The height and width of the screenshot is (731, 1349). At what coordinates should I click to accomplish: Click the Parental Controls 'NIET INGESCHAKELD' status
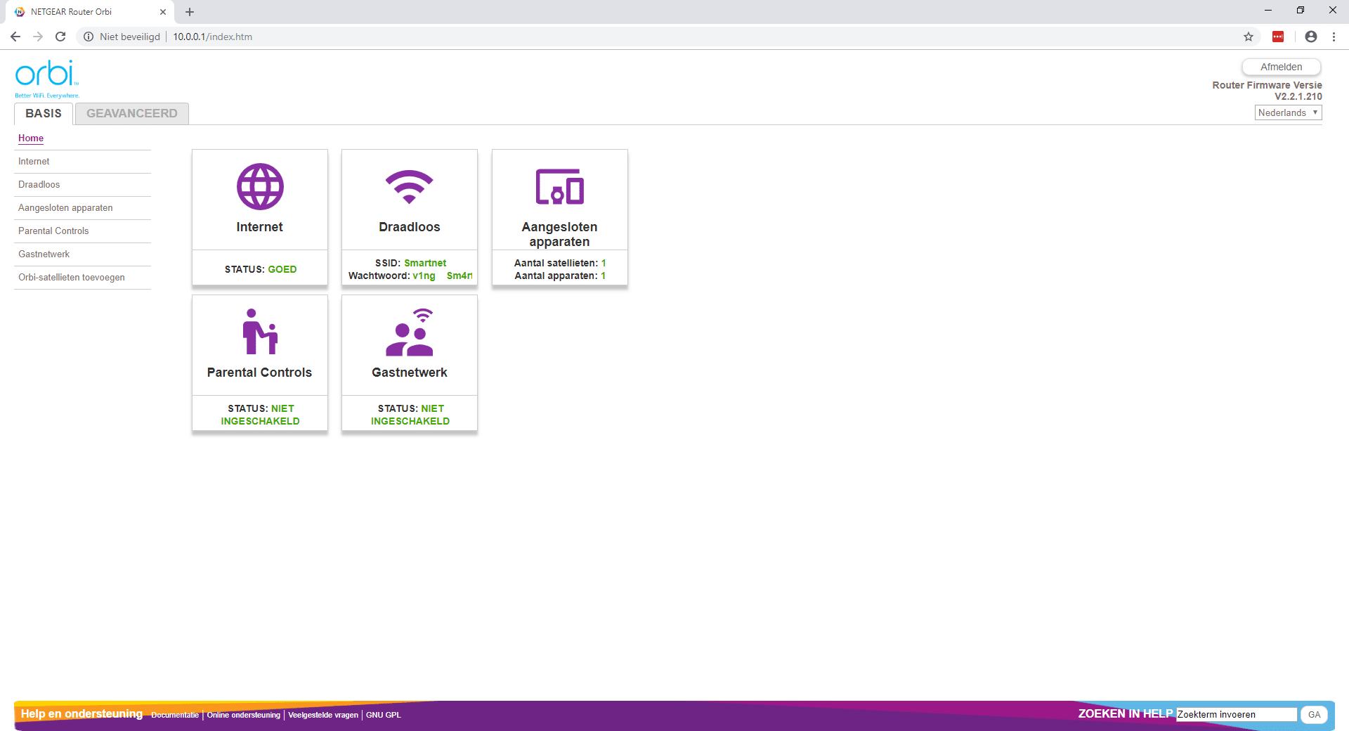click(x=261, y=415)
